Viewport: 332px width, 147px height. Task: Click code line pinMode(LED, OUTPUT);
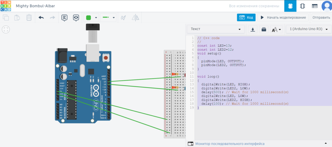click(x=222, y=61)
